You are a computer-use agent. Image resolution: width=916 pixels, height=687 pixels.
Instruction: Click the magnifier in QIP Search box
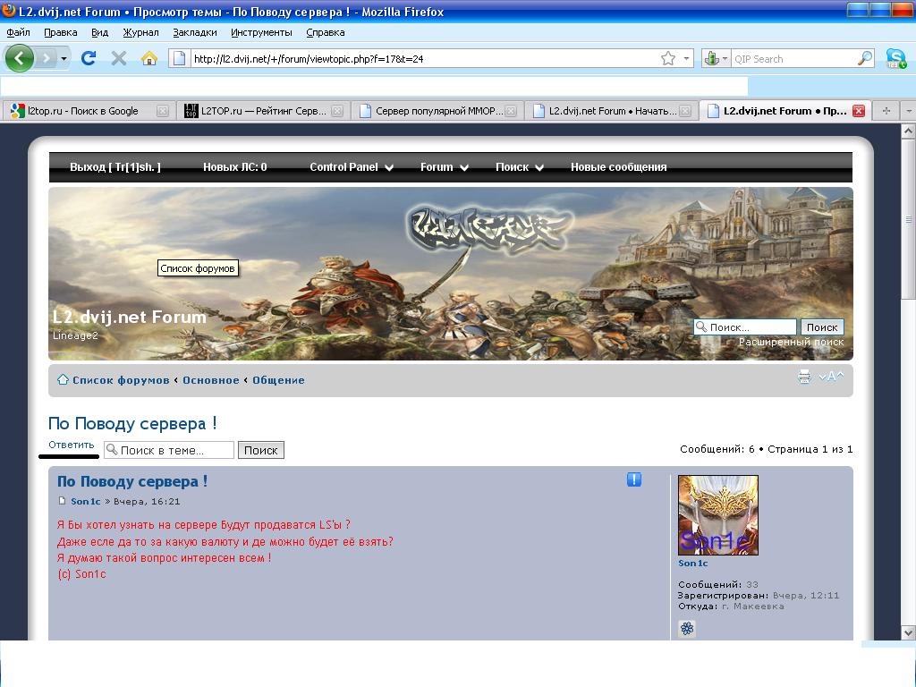click(x=865, y=58)
